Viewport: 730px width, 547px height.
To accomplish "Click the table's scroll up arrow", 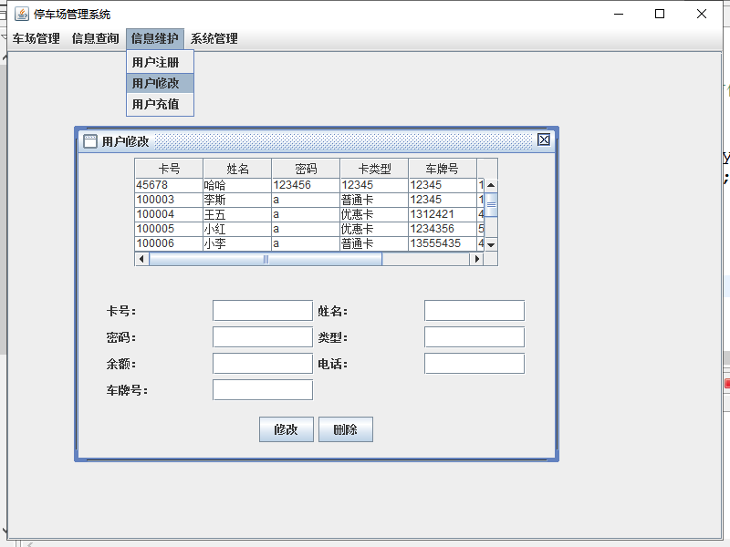I will (491, 185).
